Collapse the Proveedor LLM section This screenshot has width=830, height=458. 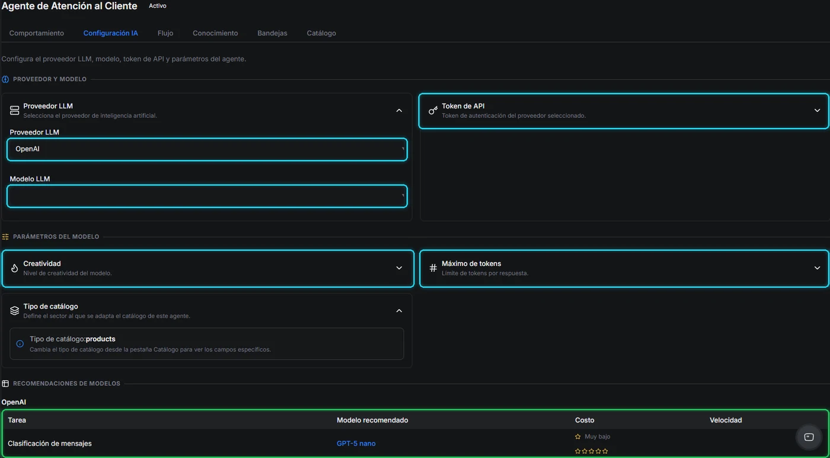coord(399,111)
